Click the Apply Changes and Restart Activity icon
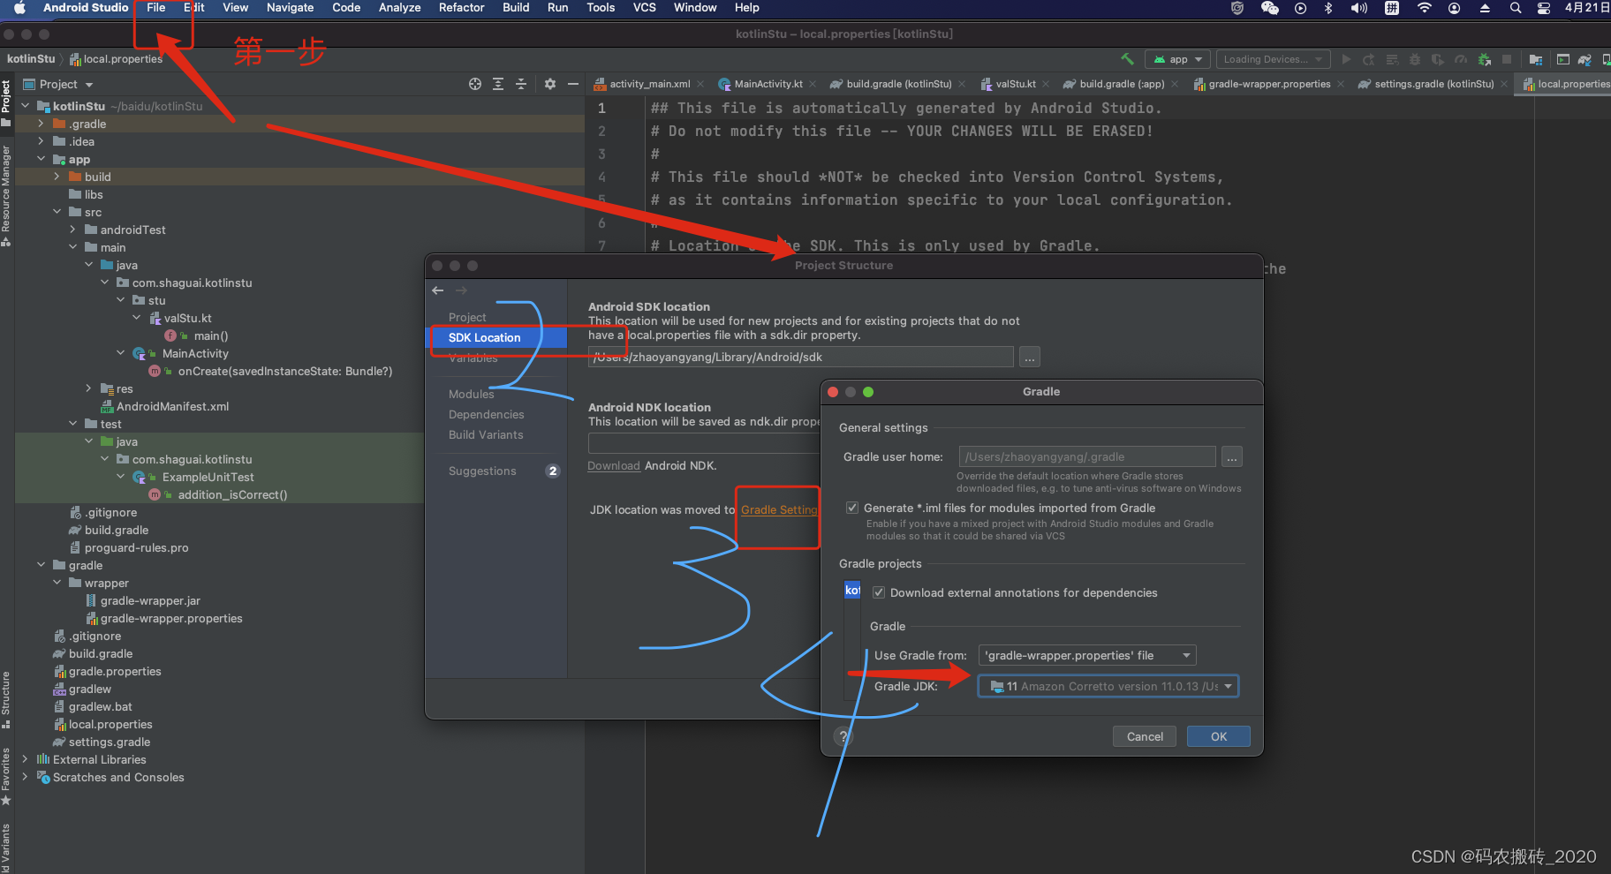Viewport: 1611px width, 874px height. tap(1368, 59)
